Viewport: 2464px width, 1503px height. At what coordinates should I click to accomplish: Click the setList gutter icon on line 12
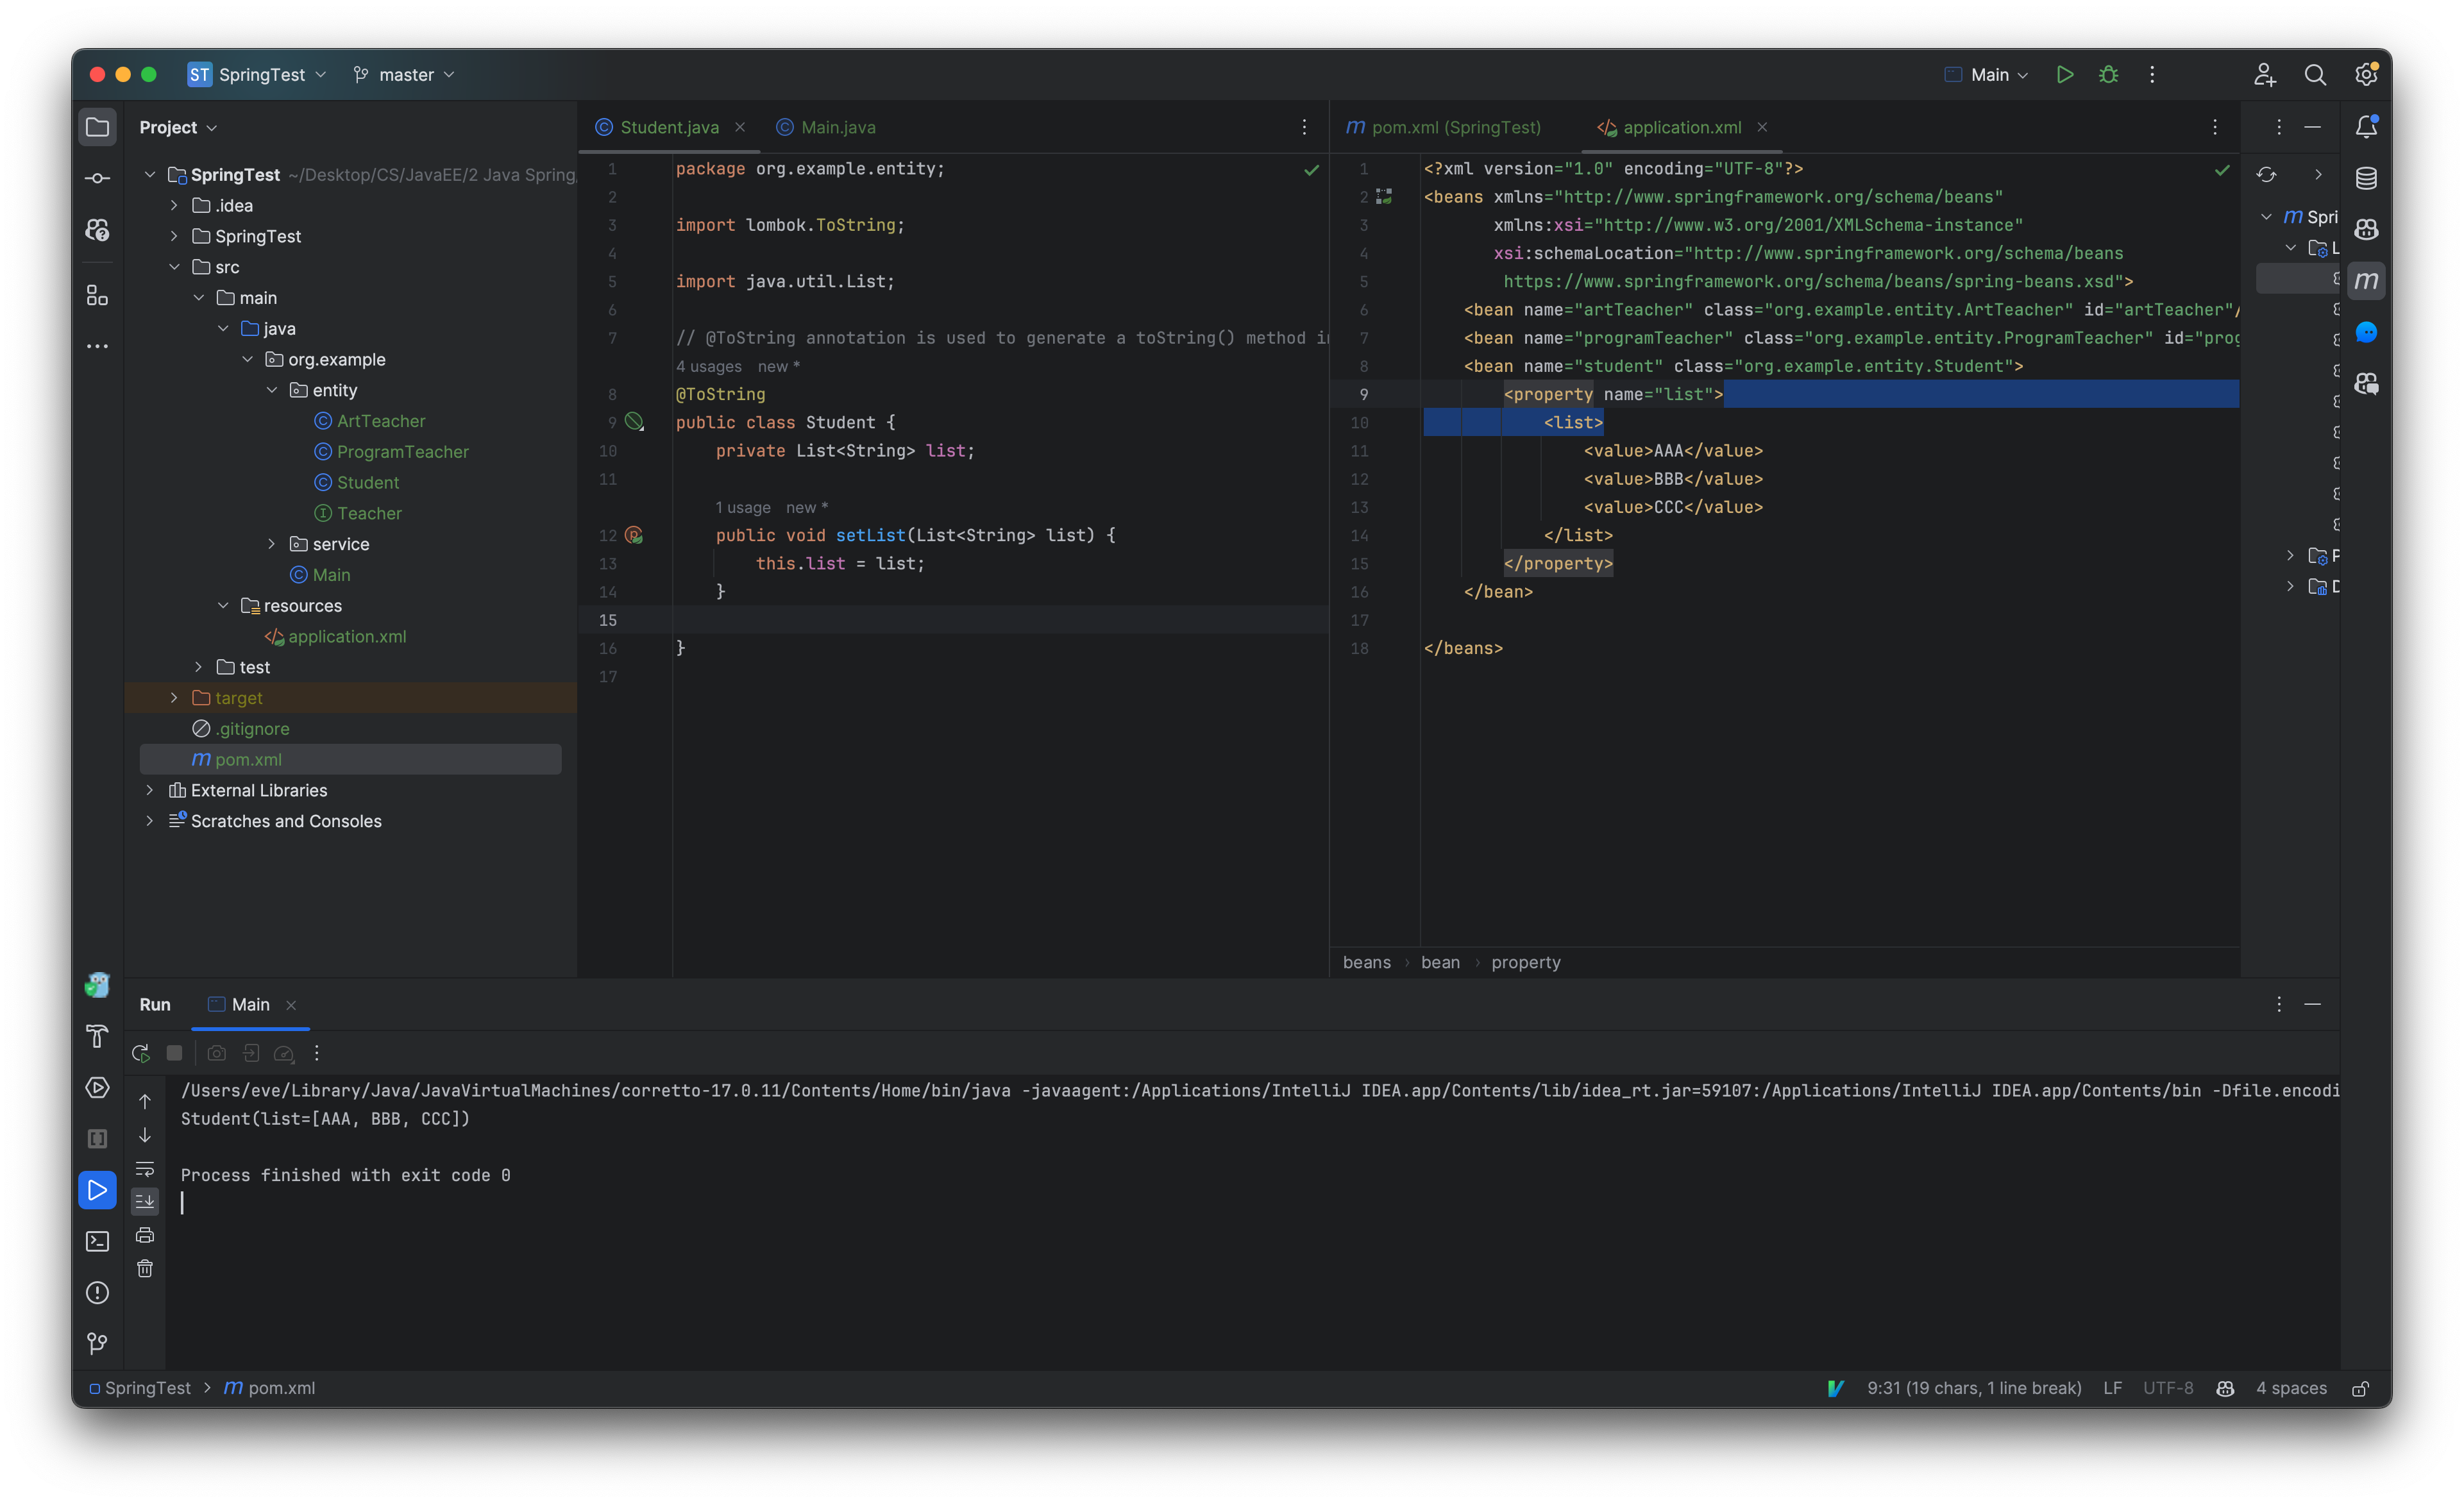pyautogui.click(x=634, y=535)
